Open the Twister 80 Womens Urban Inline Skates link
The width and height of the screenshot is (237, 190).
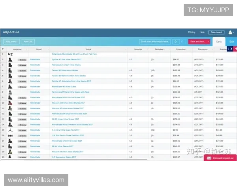[69, 76]
